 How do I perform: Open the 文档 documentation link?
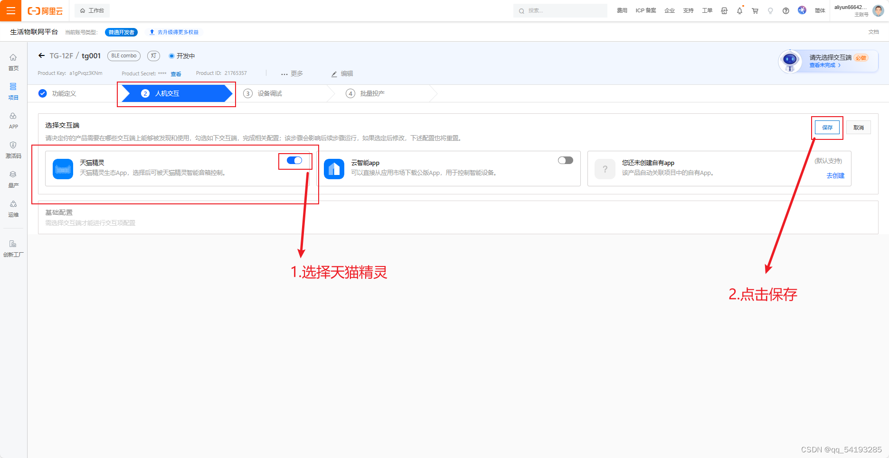coord(873,32)
